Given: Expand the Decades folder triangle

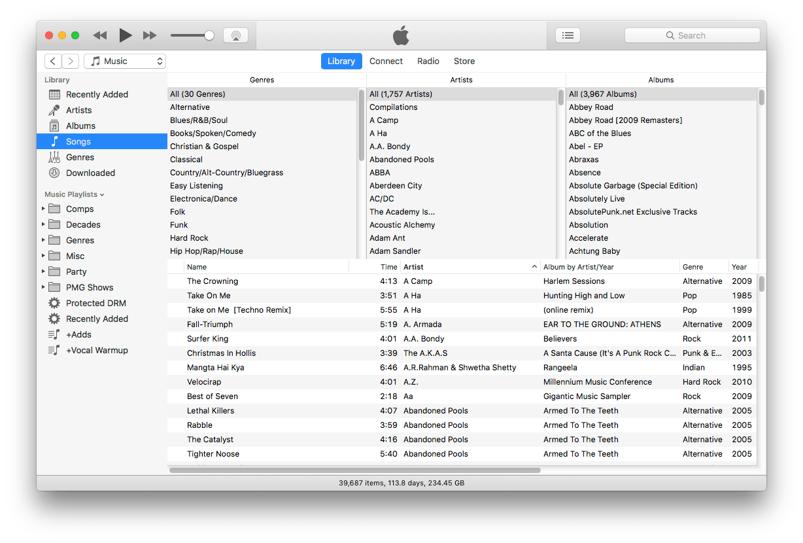Looking at the screenshot, I should (x=43, y=224).
